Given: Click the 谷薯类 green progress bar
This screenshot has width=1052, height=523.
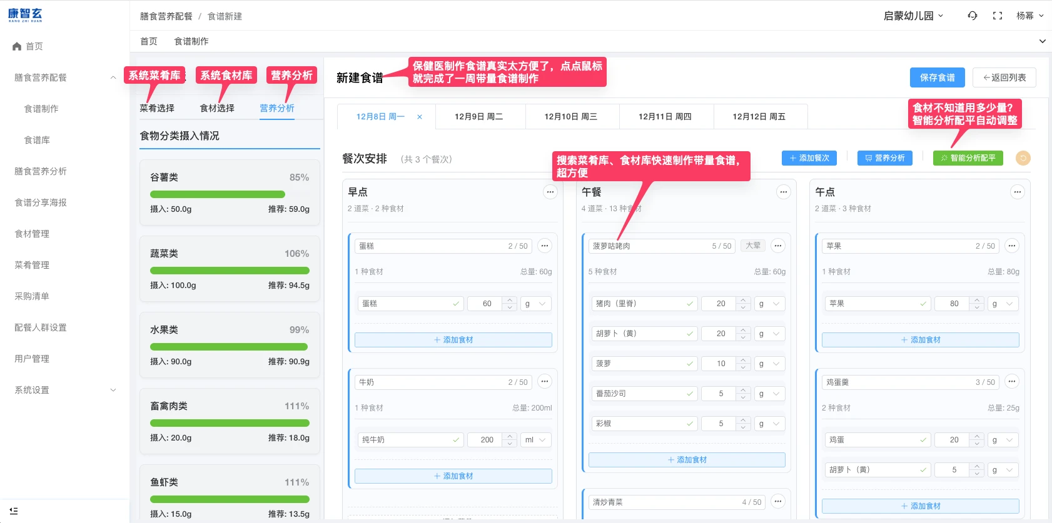Looking at the screenshot, I should tap(217, 194).
